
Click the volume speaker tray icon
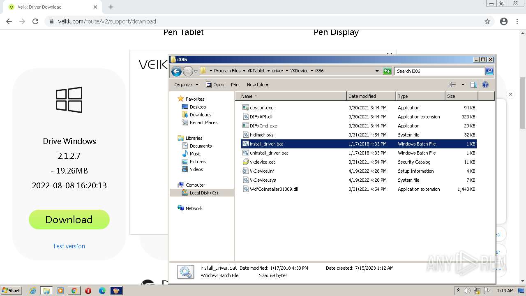pyautogui.click(x=467, y=291)
